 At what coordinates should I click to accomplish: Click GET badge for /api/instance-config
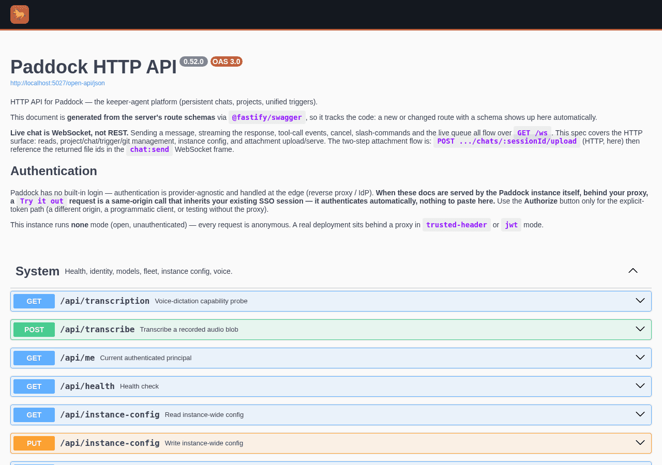pos(34,415)
